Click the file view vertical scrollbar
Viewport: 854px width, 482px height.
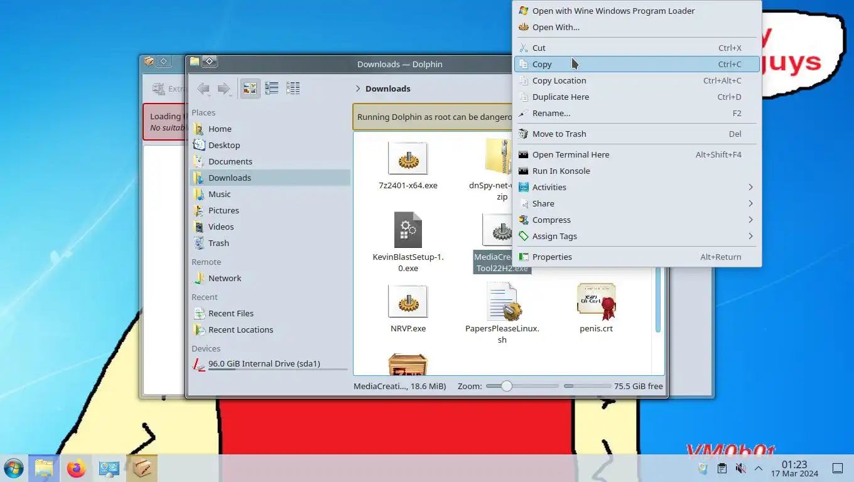tap(658, 299)
